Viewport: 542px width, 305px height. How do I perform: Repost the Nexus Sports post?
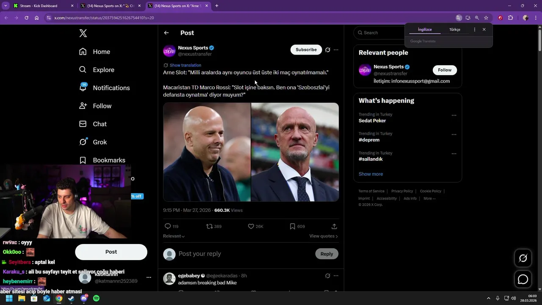[x=209, y=226]
